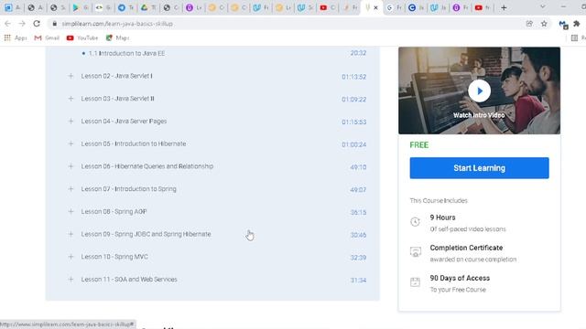Open the extensions puzzle icon
This screenshot has height=329, width=586.
pyautogui.click(x=577, y=24)
